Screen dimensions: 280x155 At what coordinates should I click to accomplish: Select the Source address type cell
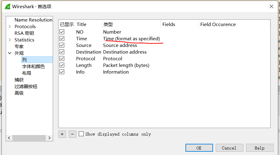point(120,45)
